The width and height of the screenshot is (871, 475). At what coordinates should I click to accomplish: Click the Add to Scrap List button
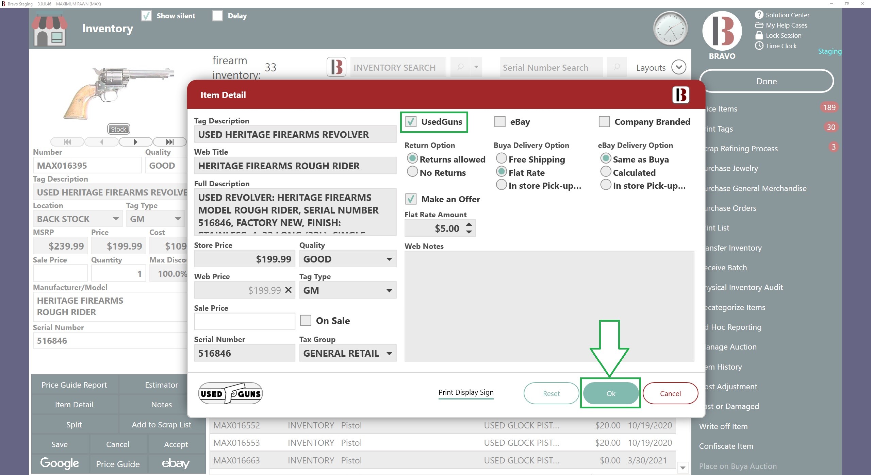[161, 424]
